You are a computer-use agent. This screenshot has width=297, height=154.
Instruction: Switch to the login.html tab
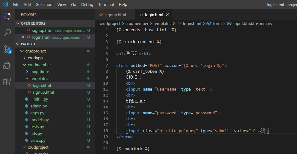pos(154,15)
